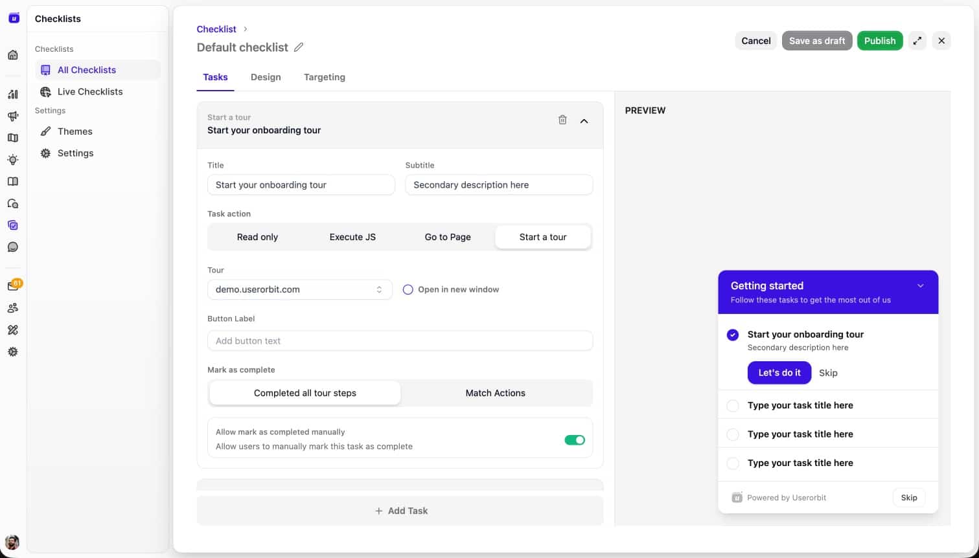Publish the checklist

coord(880,40)
